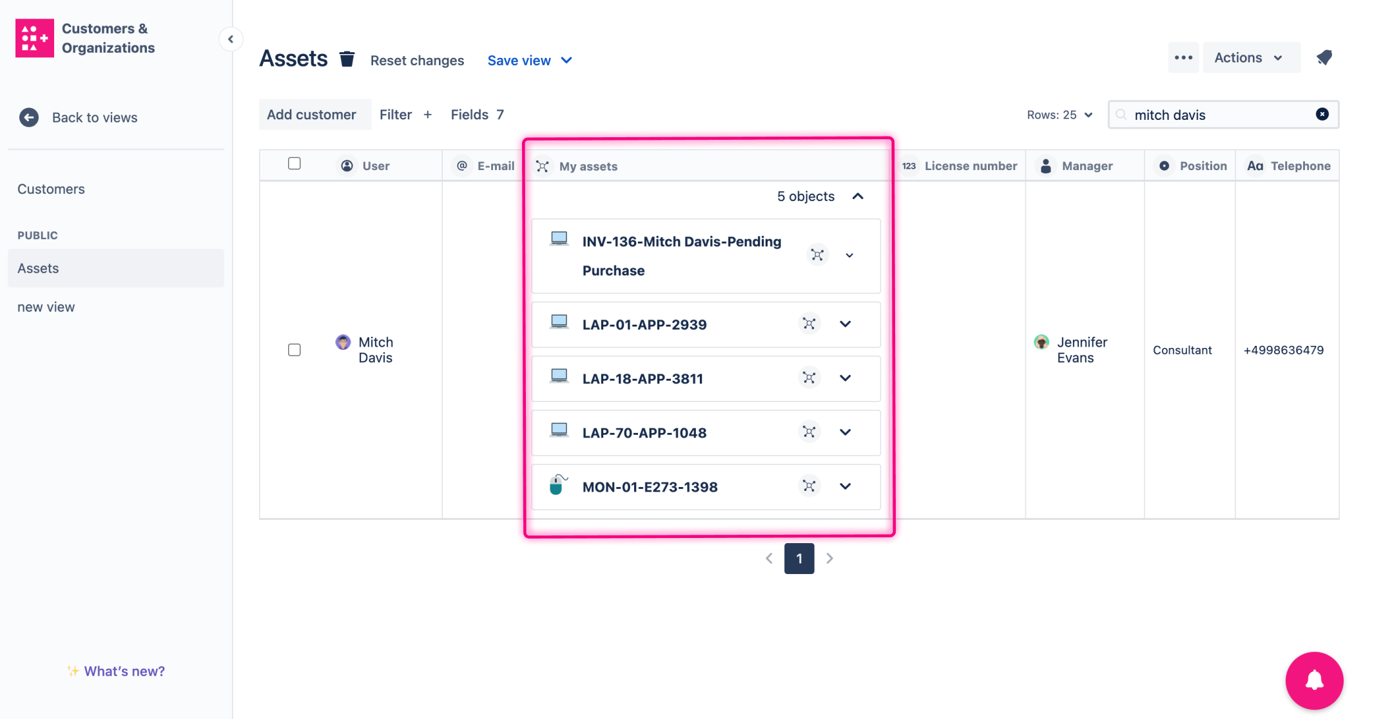
Task: Clear the mitch davis search text
Action: pos(1322,114)
